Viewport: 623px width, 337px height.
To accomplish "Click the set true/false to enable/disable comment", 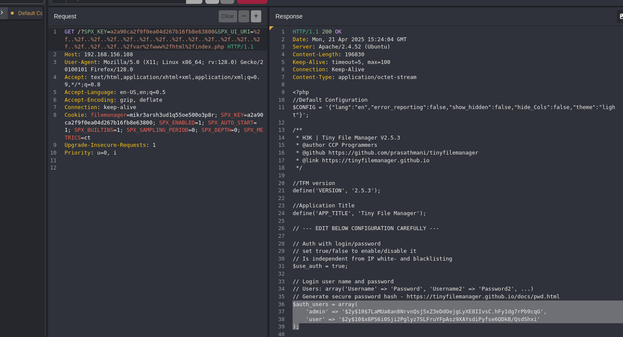I will tap(354, 251).
